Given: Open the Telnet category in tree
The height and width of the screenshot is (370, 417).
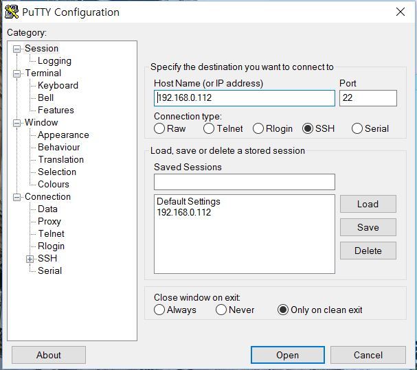Looking at the screenshot, I should (52, 233).
